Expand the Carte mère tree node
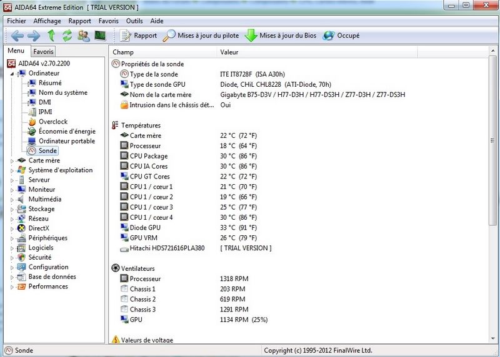The width and height of the screenshot is (500, 357). [x=12, y=161]
